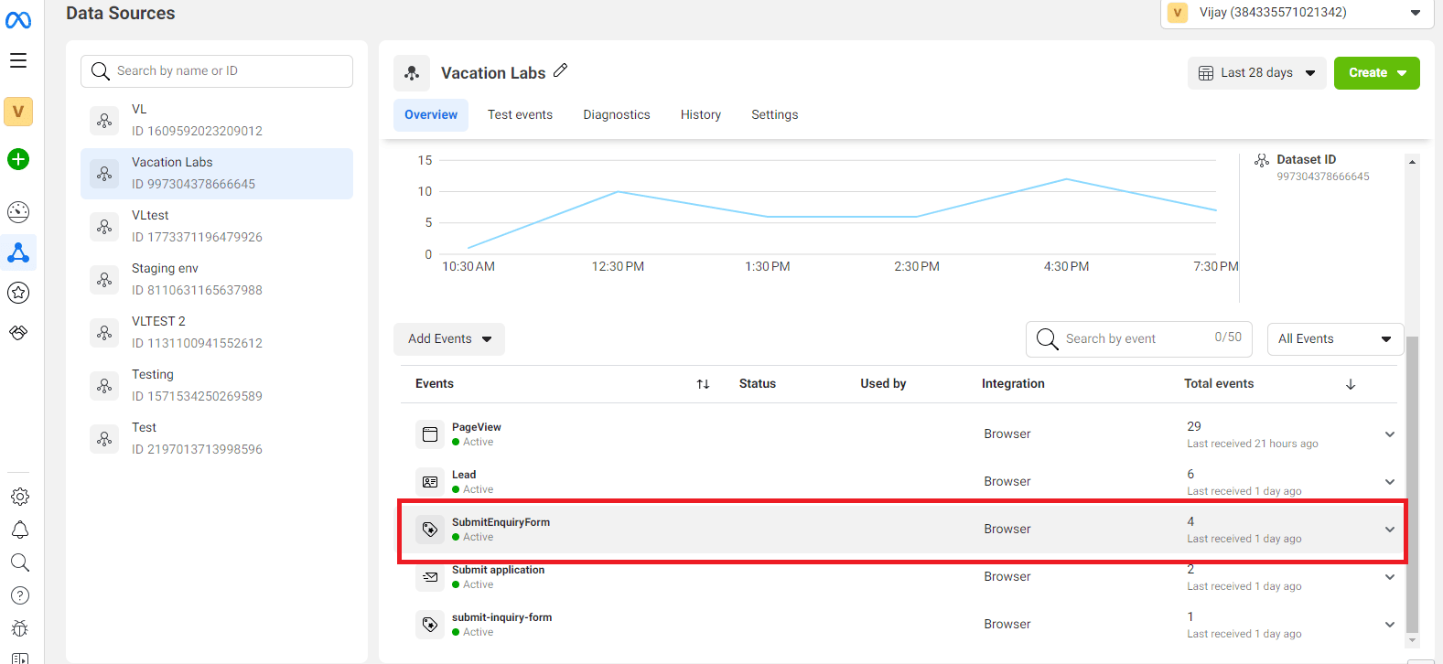Open the settings gear in sidebar
The width and height of the screenshot is (1443, 664).
click(x=19, y=497)
